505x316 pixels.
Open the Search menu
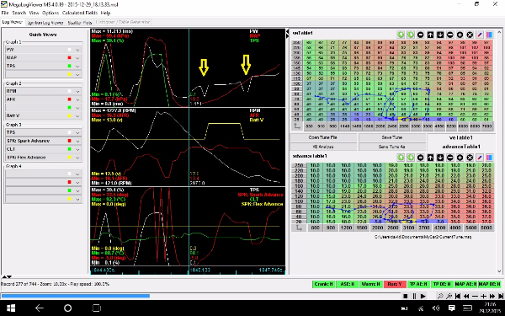click(19, 13)
